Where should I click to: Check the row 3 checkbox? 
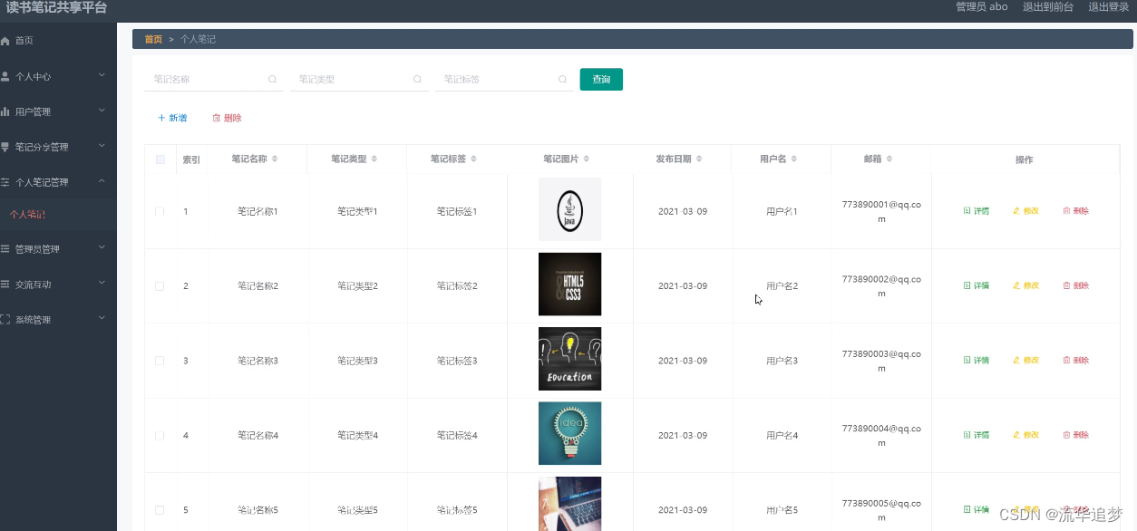pos(160,361)
